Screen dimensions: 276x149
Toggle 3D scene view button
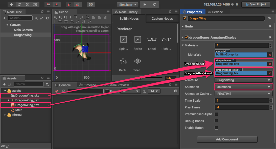(91, 4)
